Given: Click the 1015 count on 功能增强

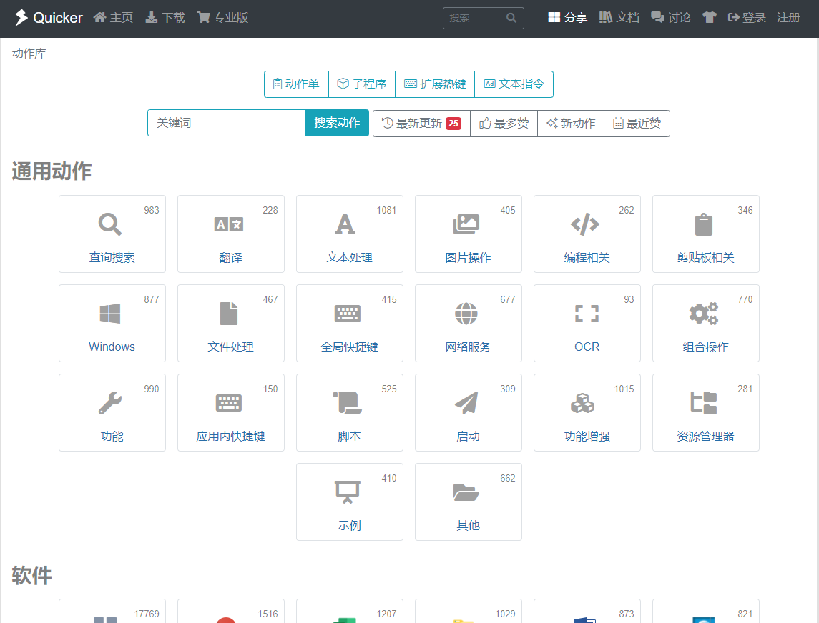Looking at the screenshot, I should [624, 389].
